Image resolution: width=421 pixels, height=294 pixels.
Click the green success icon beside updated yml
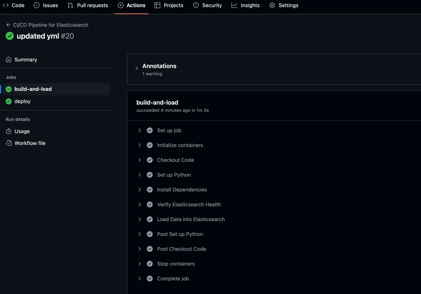coord(10,36)
